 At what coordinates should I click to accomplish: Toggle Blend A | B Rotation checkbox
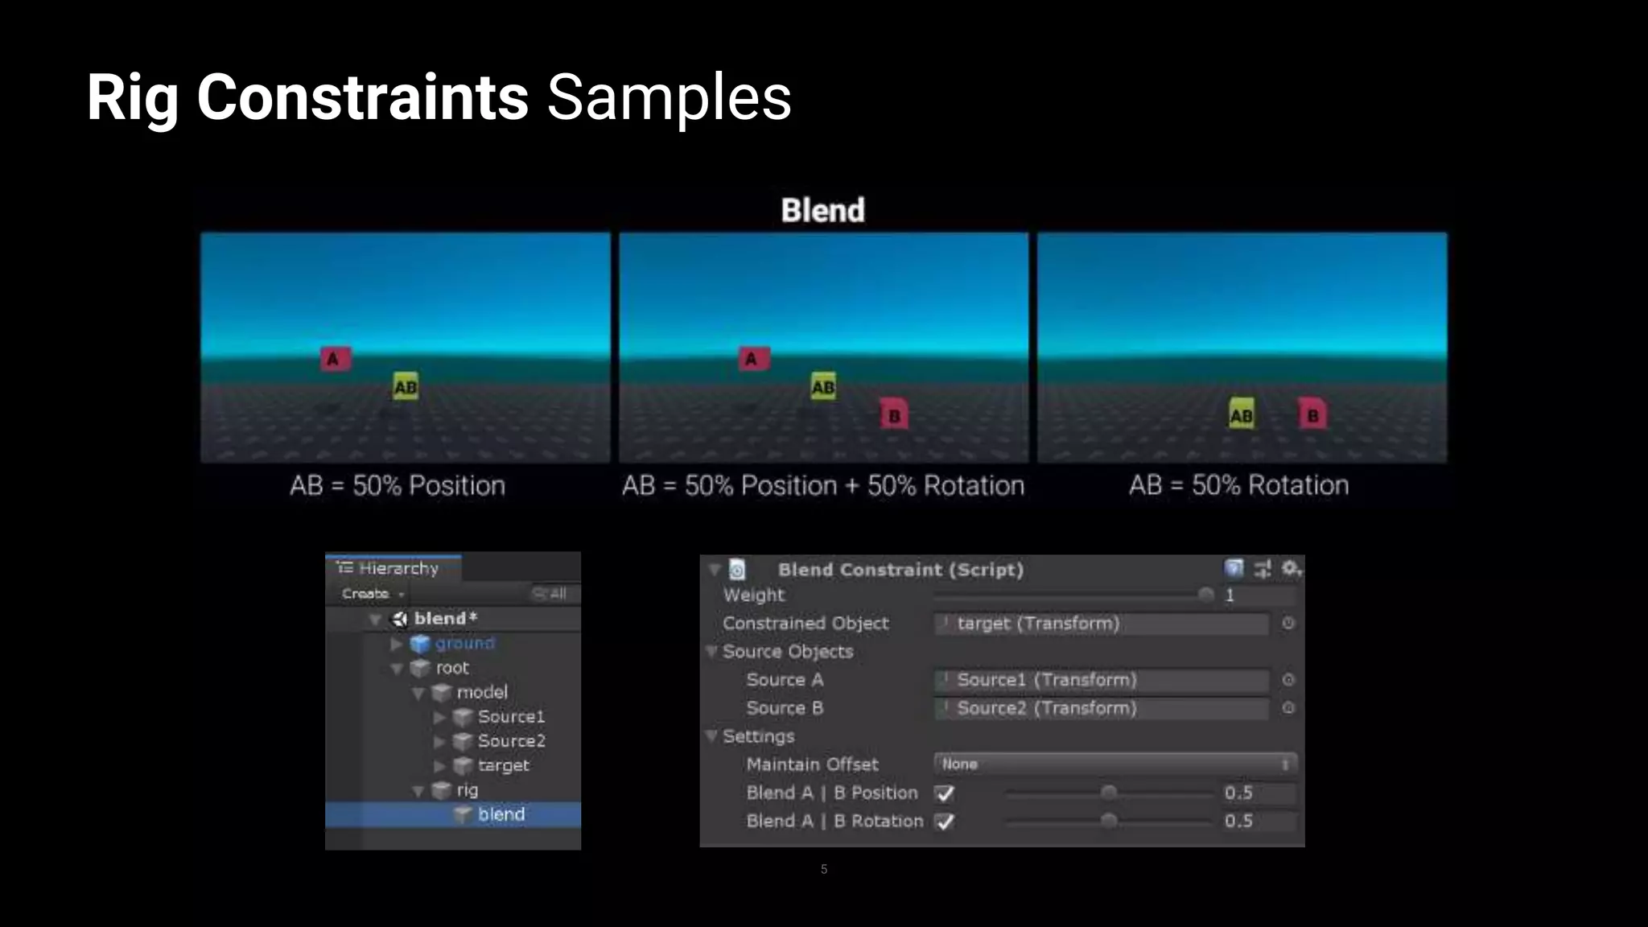tap(946, 822)
